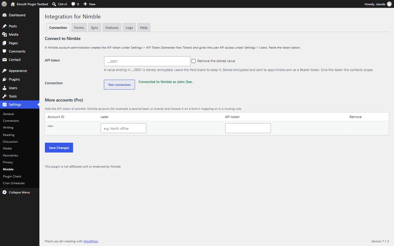Switch to the Sync tab
The image size is (394, 246).
click(94, 28)
